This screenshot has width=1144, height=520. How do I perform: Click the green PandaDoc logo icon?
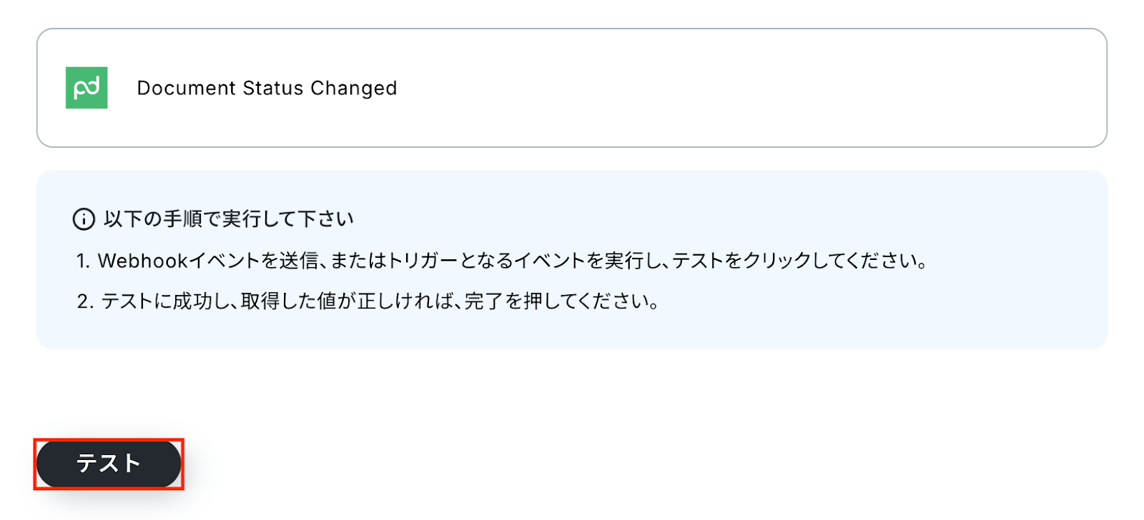tap(87, 88)
